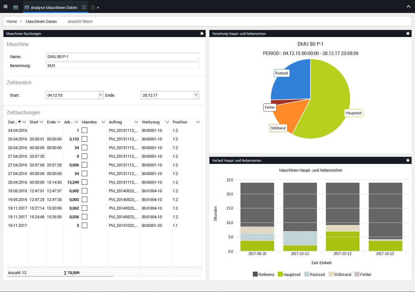Enable Mannlos checkbox in 19.11.2017 BM2001-20 row

point(84,225)
